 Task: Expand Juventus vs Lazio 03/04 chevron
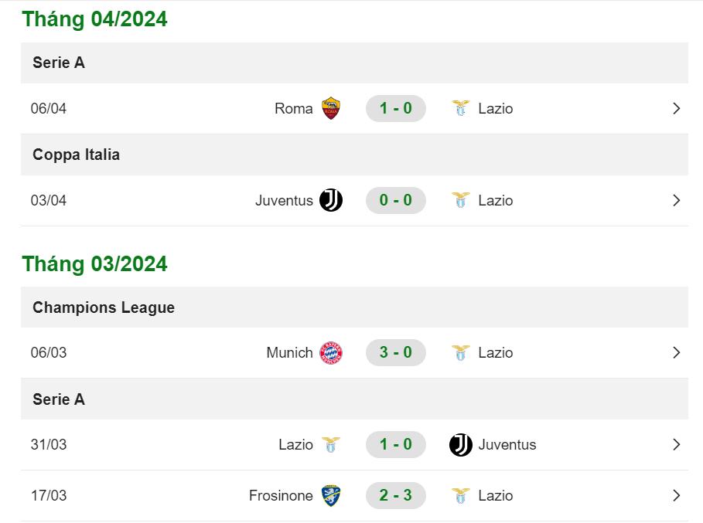coord(677,200)
